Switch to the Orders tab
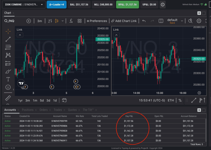 (44, 110)
